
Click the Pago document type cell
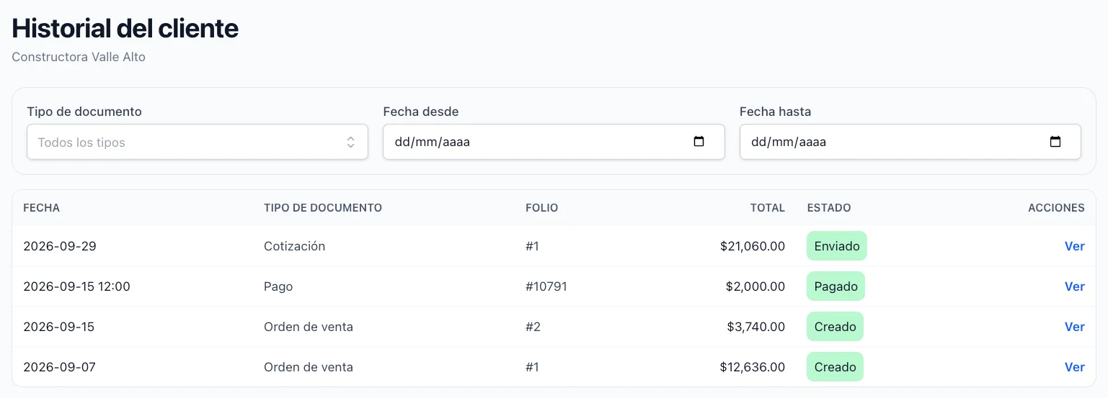pos(278,286)
